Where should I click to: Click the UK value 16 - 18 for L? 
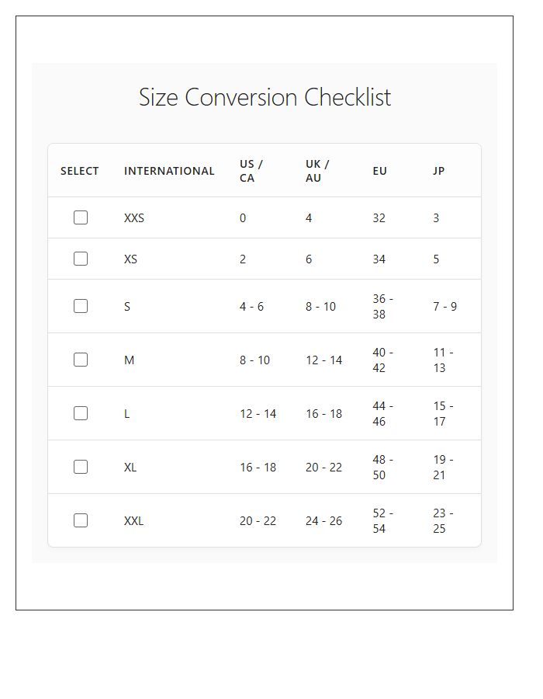click(x=324, y=413)
